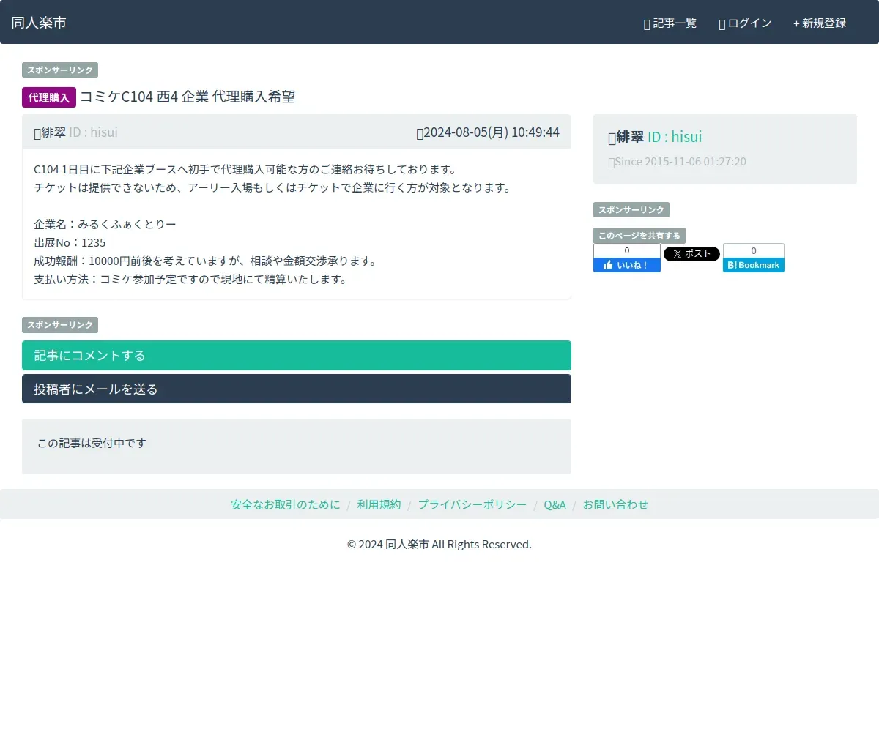Open the 同人楽市 home logo link

[39, 23]
